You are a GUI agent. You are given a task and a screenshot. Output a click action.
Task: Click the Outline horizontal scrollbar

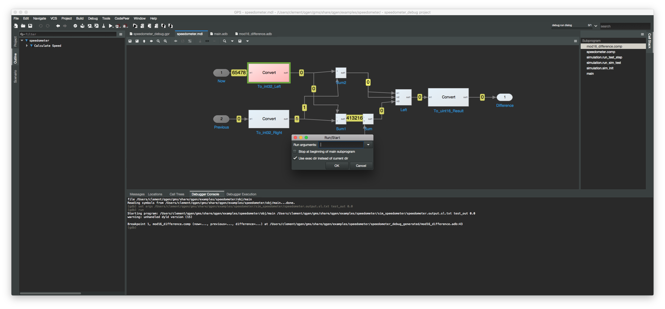pos(50,293)
